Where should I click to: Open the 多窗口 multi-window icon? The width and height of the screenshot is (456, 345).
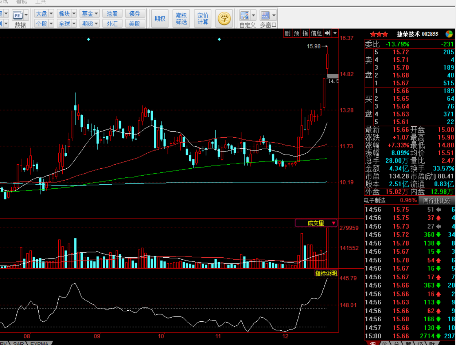click(265, 15)
